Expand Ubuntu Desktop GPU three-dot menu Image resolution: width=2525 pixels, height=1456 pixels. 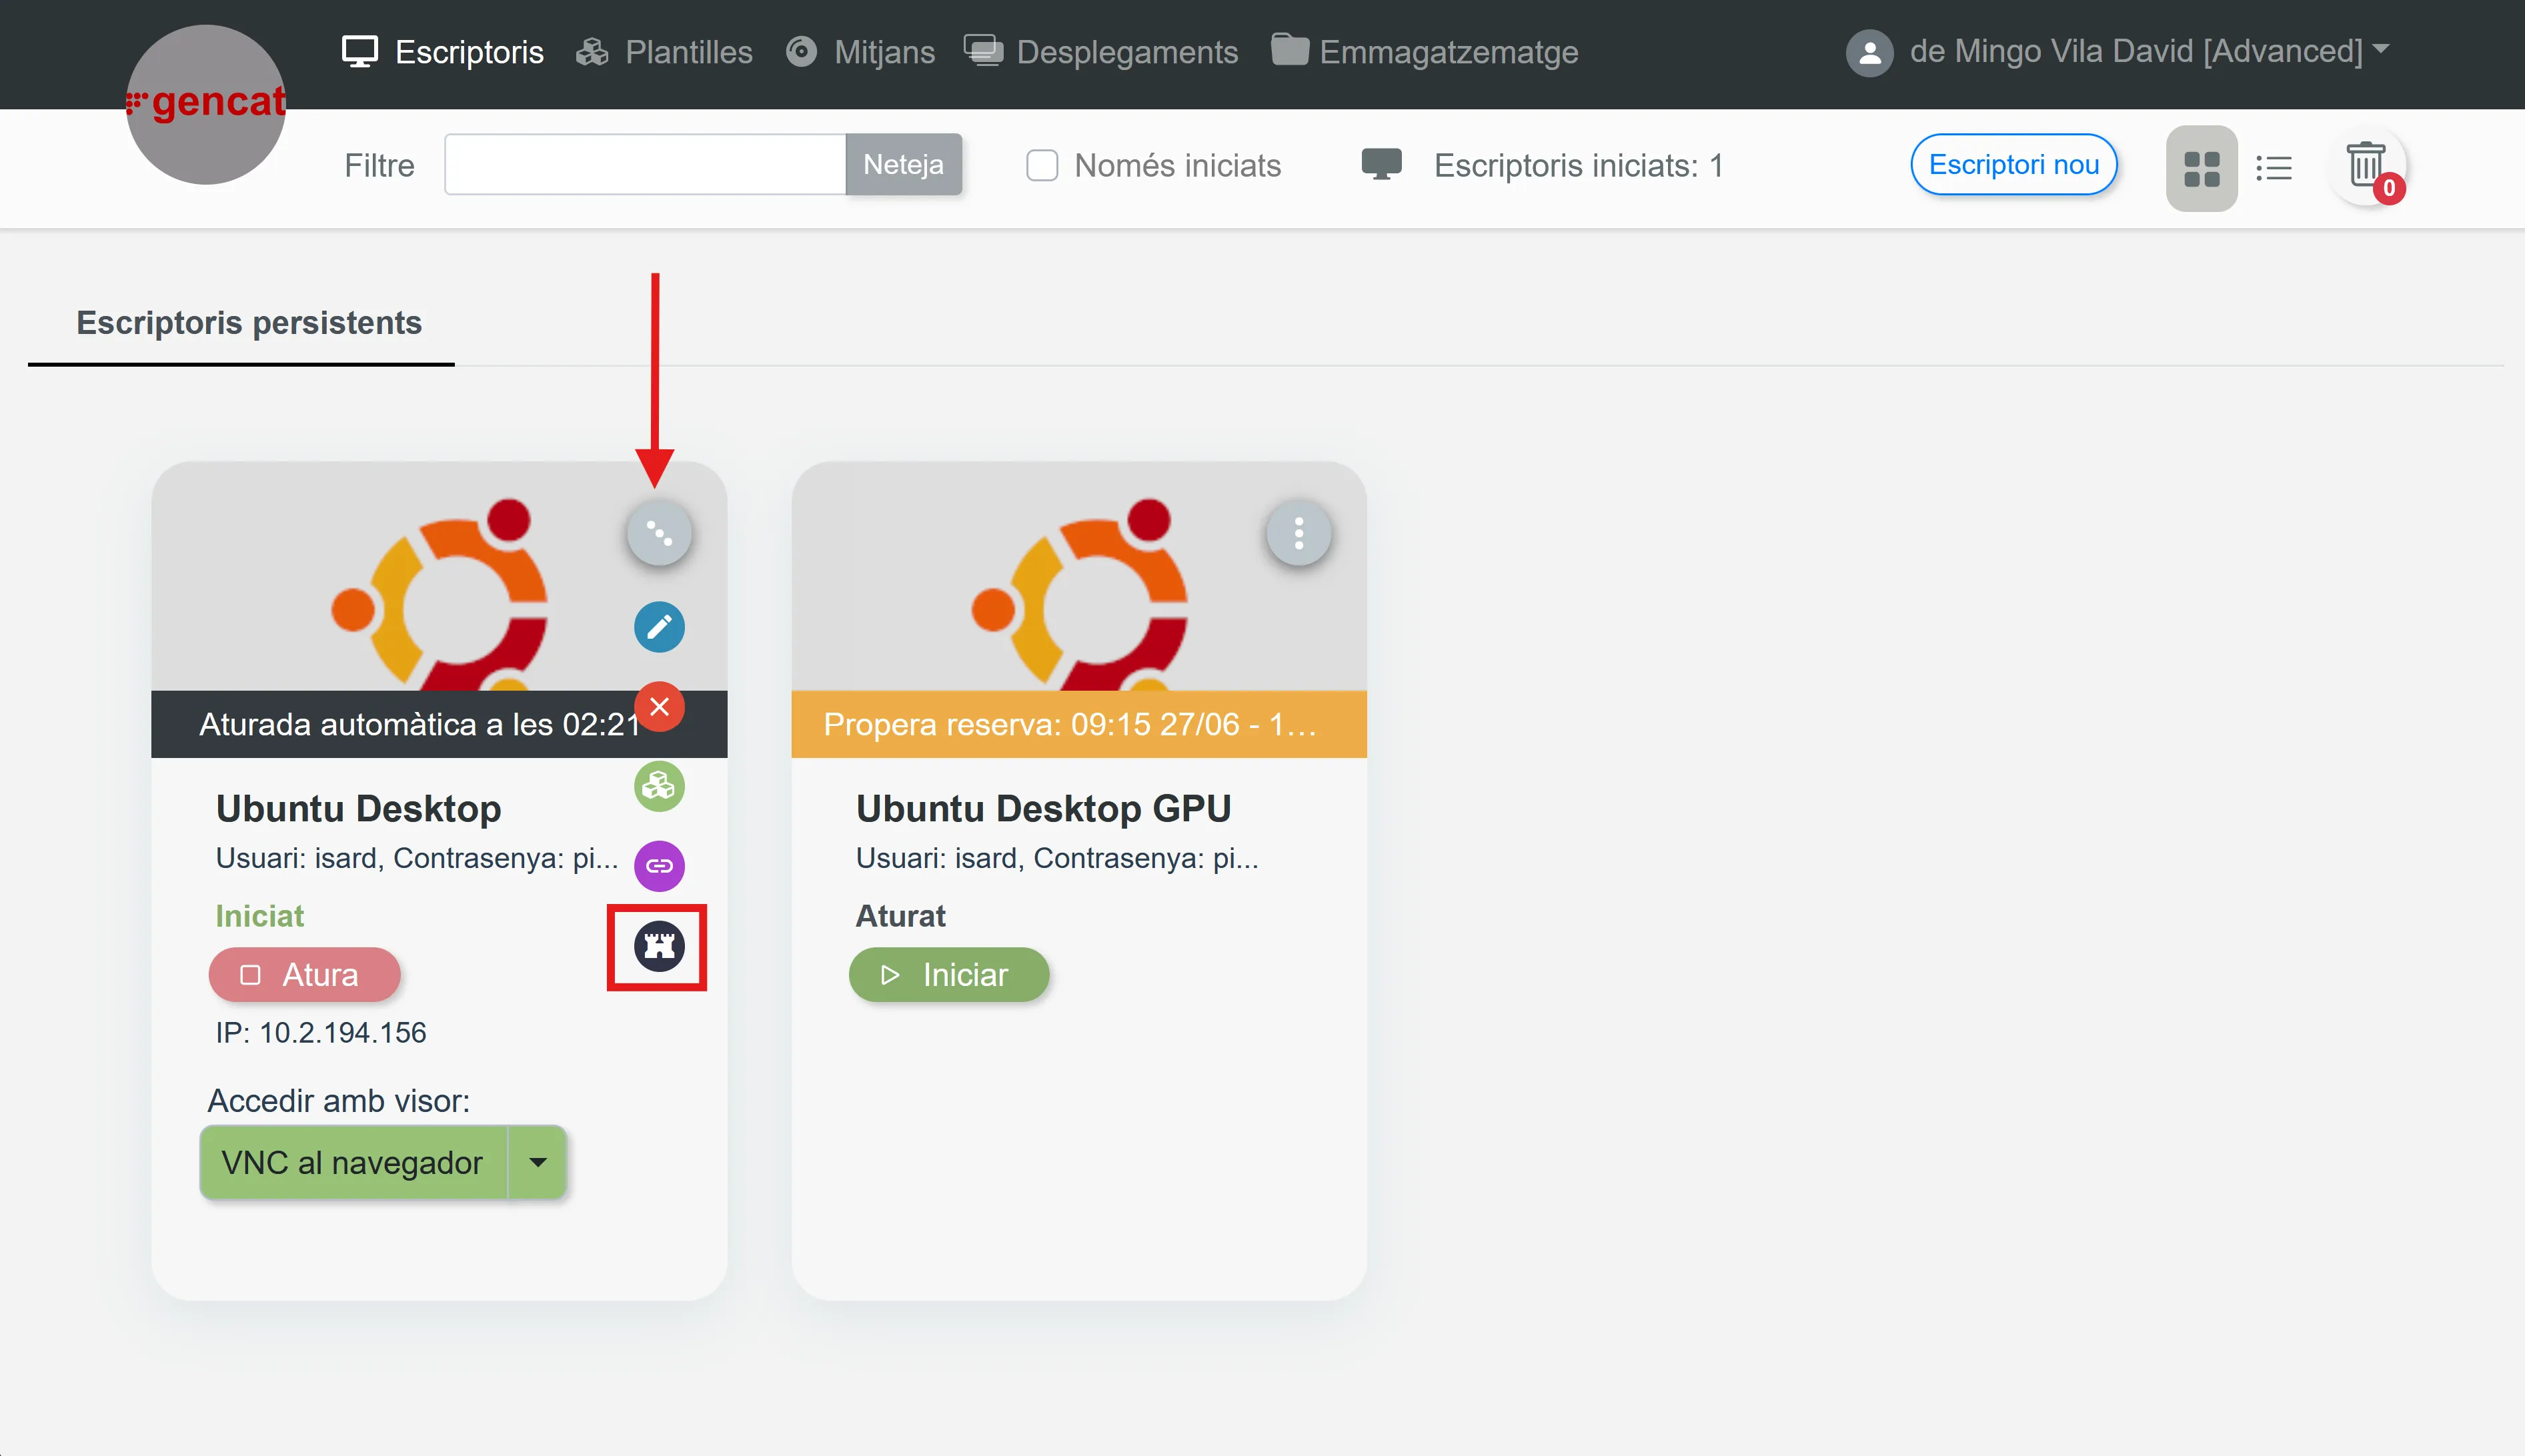tap(1299, 534)
